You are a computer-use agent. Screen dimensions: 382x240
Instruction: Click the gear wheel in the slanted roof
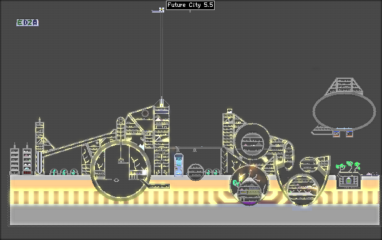click(145, 114)
